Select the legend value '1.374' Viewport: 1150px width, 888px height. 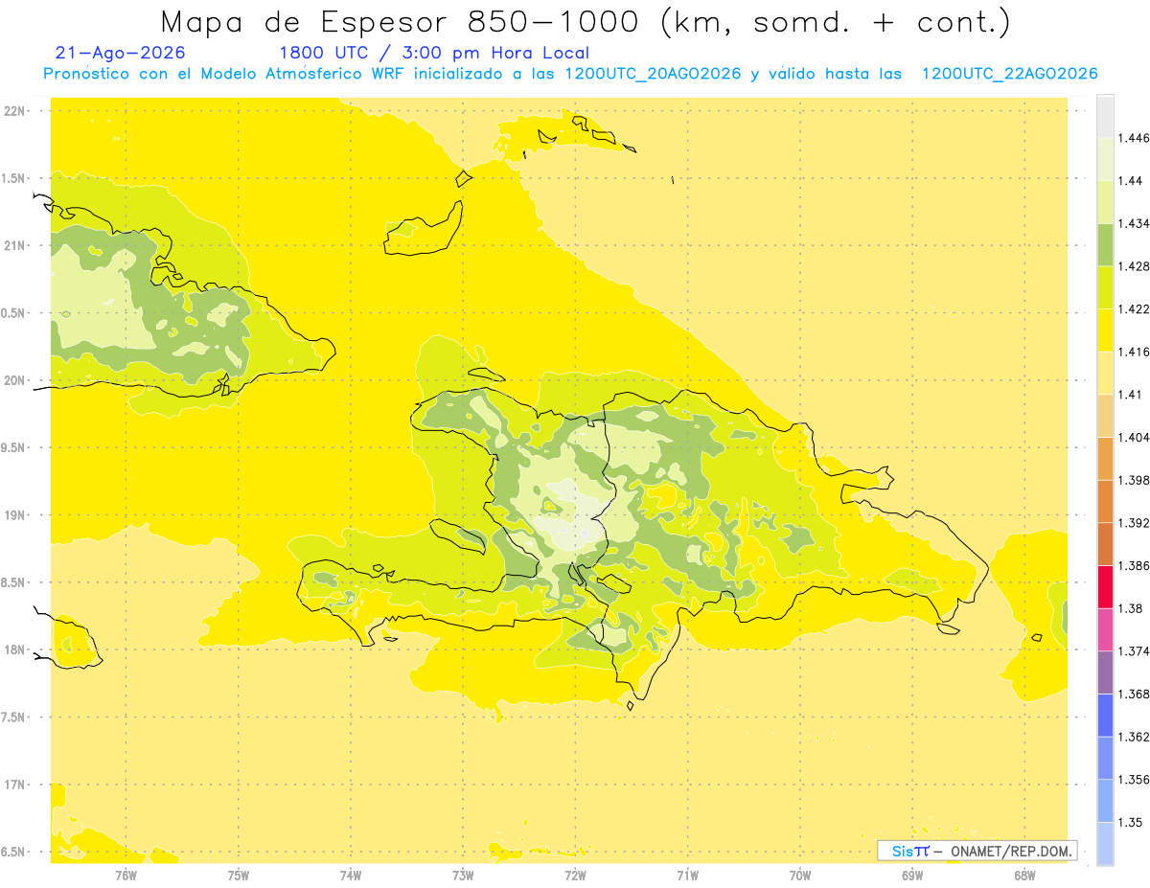[x=1135, y=651]
